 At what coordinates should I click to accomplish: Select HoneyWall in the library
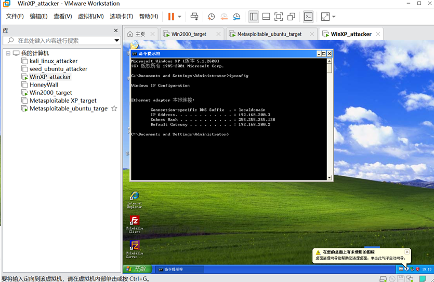[x=40, y=84]
